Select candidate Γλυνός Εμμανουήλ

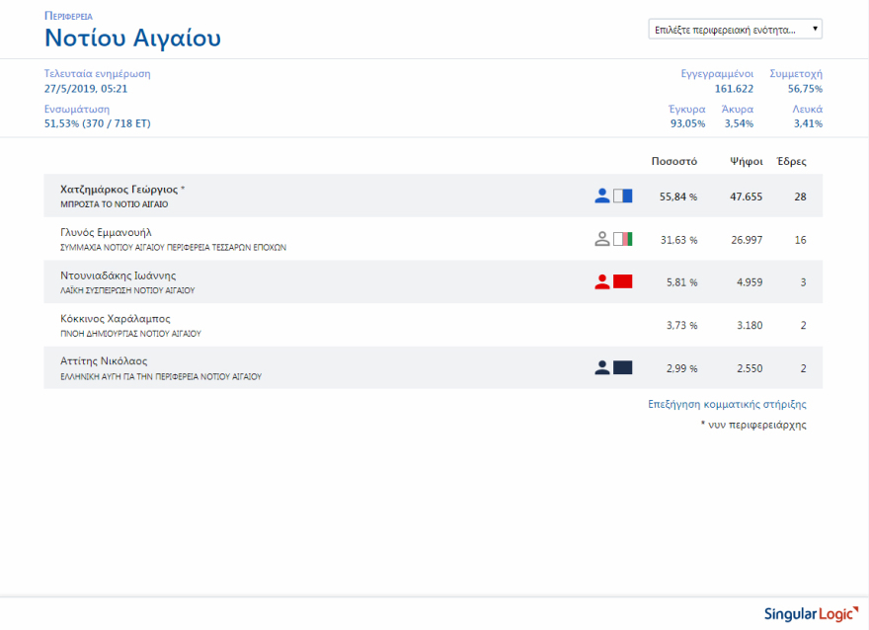pos(106,232)
